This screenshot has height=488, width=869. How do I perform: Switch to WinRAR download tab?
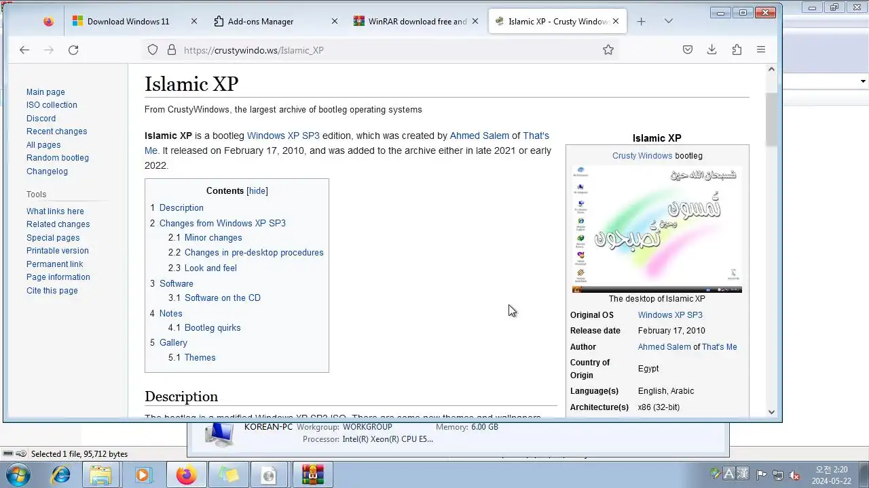[x=415, y=21]
